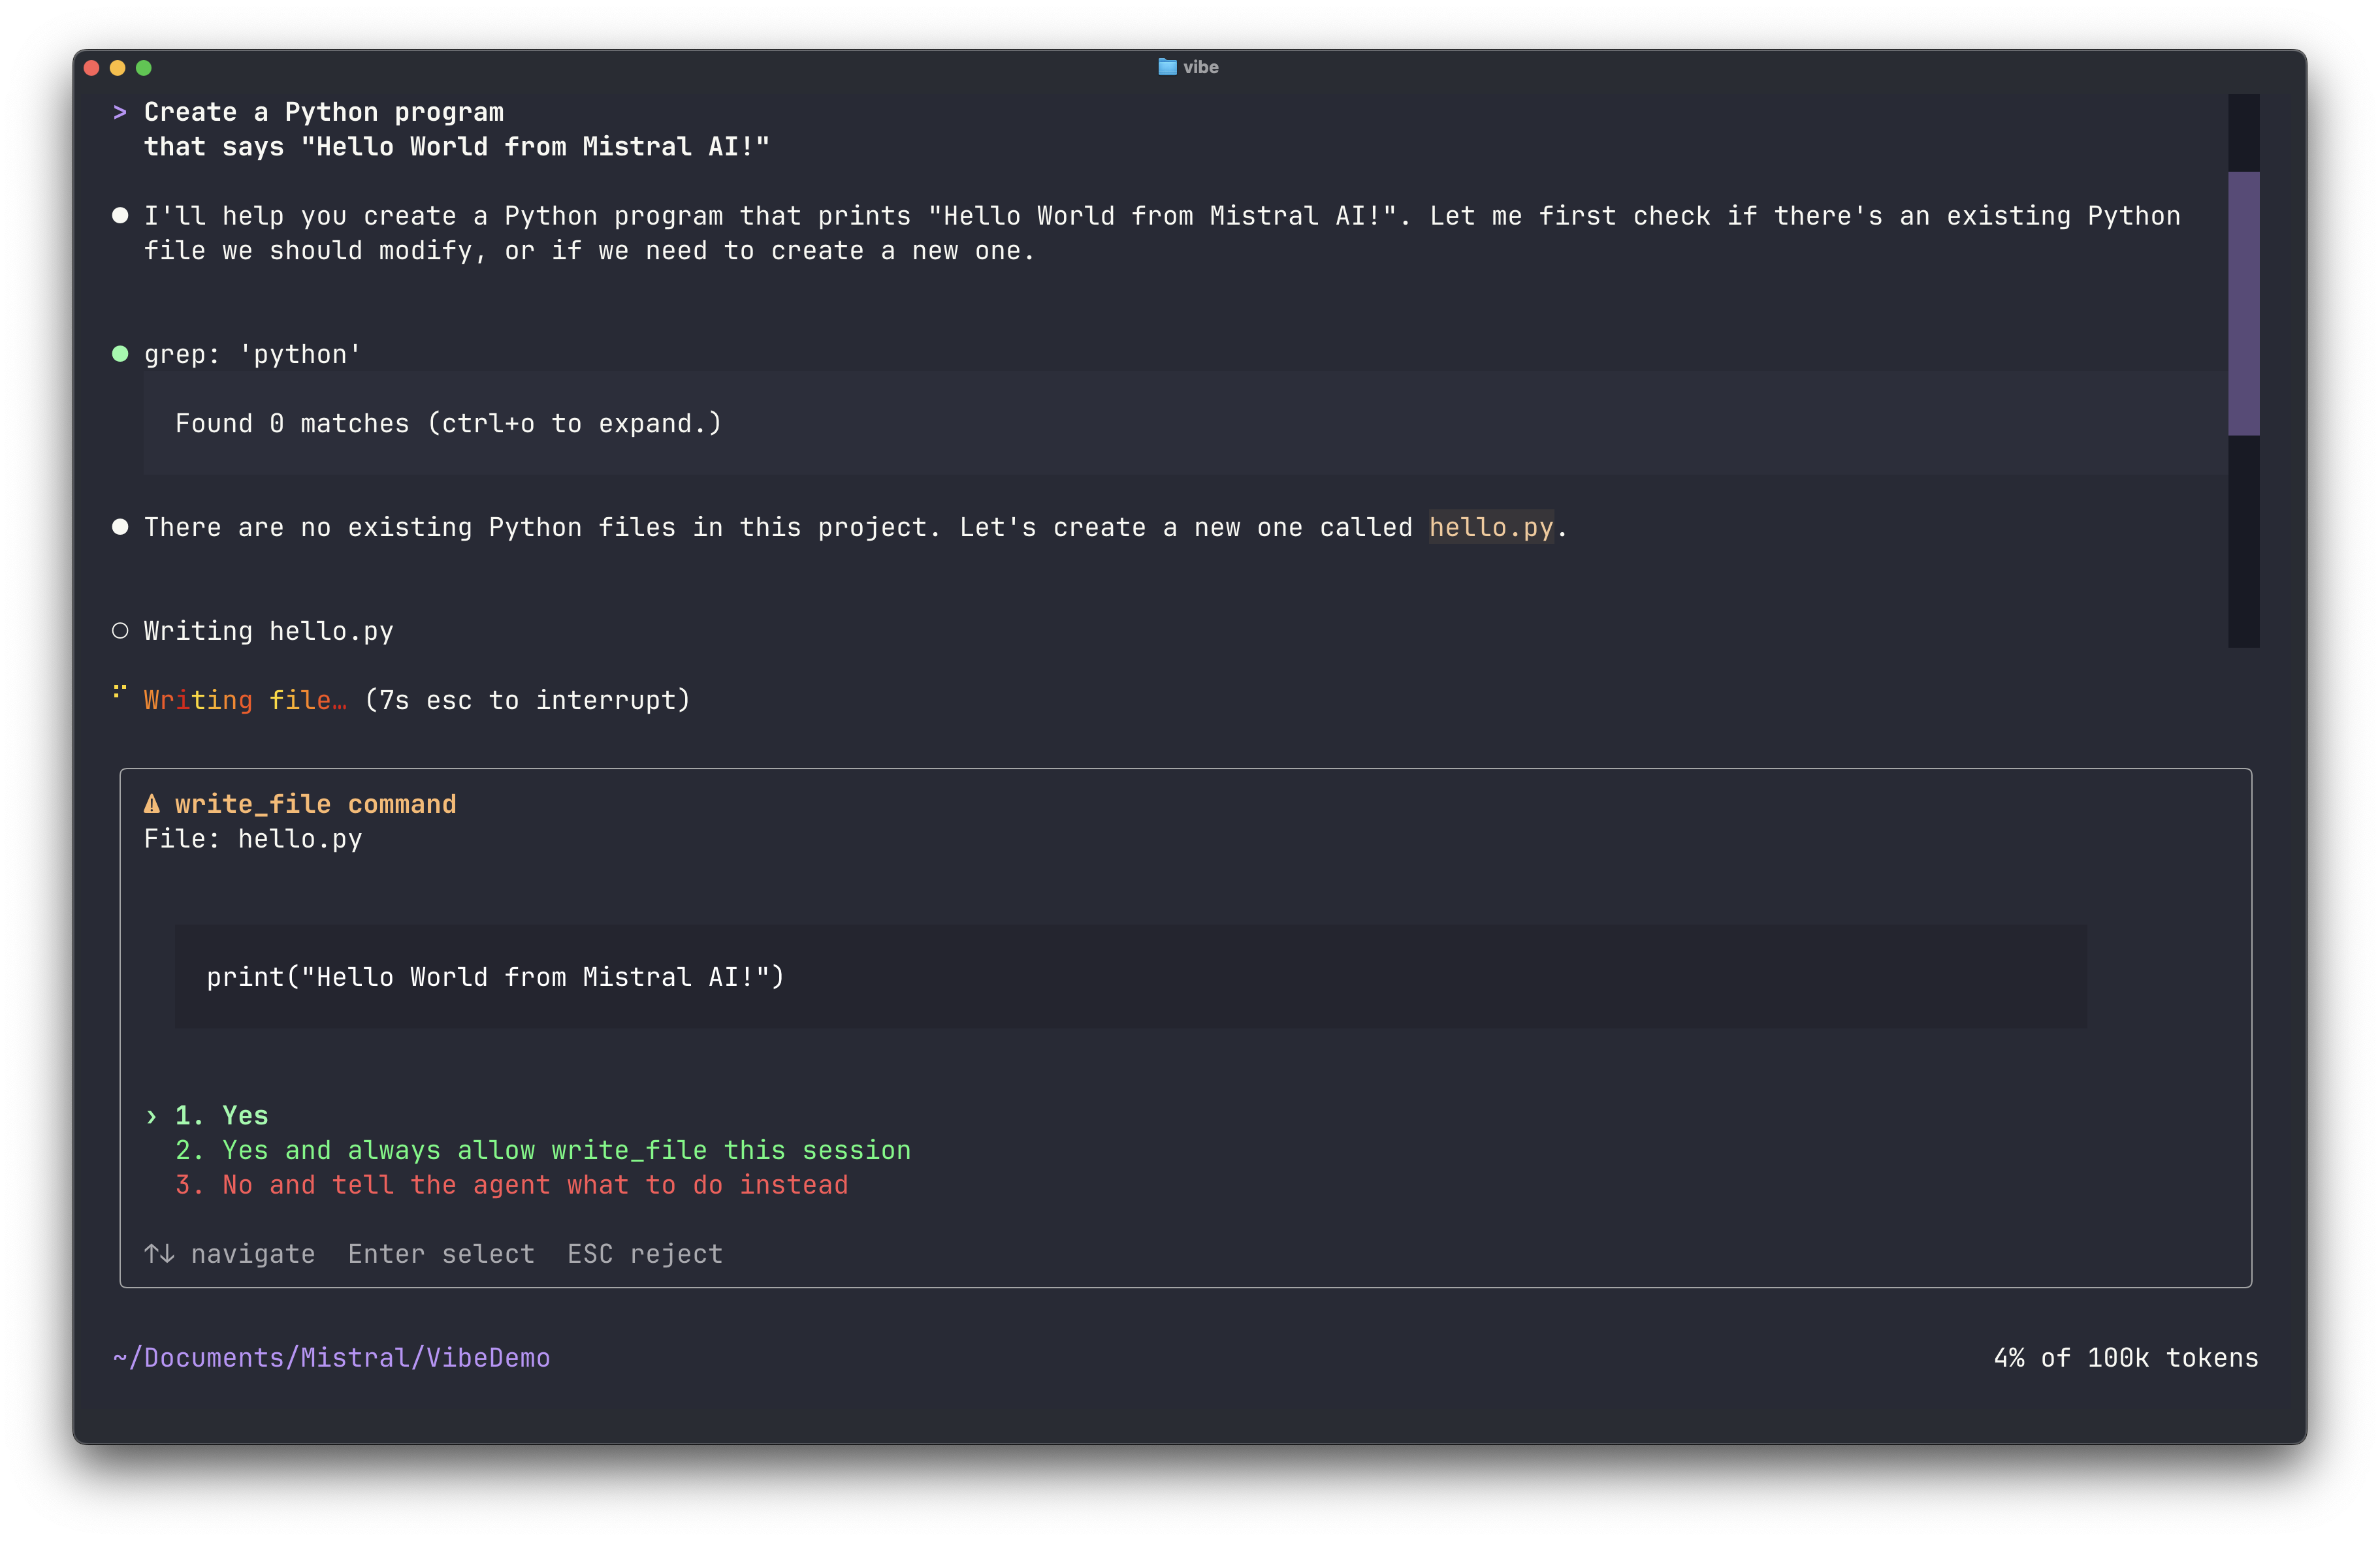The height and width of the screenshot is (1541, 2380).
Task: Click inside the print Hello World code block
Action: pyautogui.click(x=495, y=977)
